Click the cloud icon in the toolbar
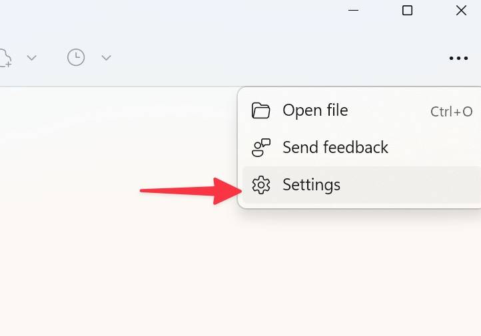481x336 pixels. [5, 58]
